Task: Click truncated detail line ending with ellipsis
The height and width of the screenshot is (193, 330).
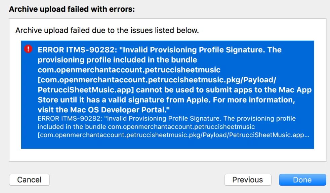Action: pos(173,135)
